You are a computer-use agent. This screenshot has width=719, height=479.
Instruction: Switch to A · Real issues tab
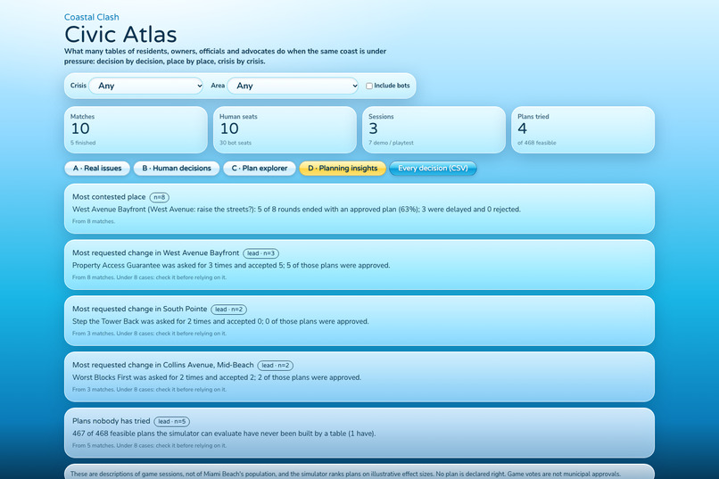[x=97, y=169]
